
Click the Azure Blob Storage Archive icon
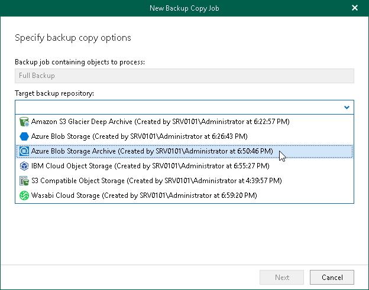[24, 151]
